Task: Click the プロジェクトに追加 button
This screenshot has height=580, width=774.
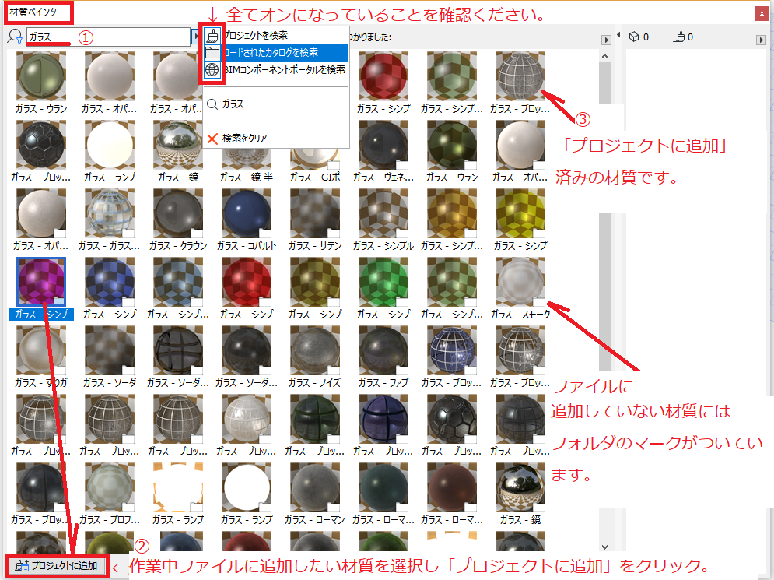Action: (x=58, y=565)
